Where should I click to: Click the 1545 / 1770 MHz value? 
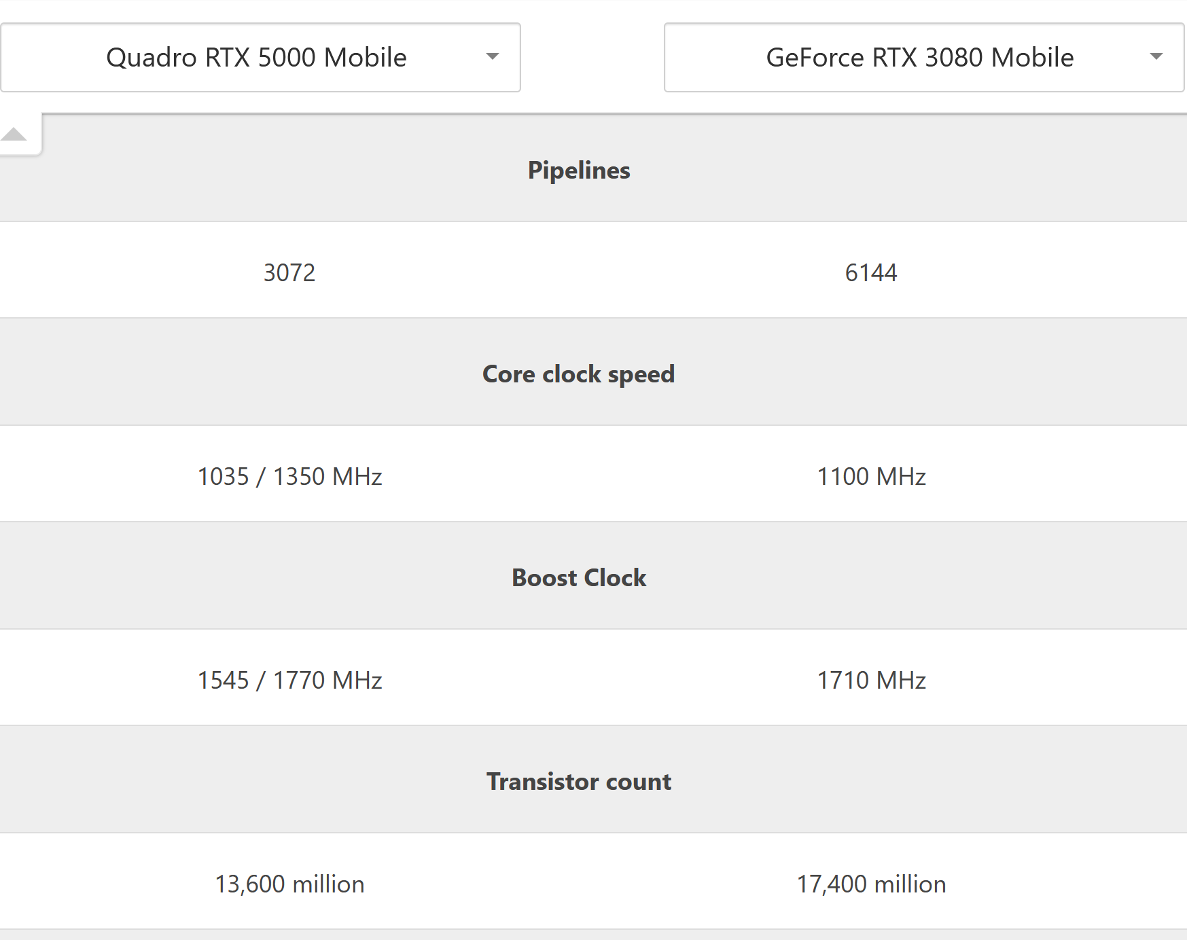point(289,681)
